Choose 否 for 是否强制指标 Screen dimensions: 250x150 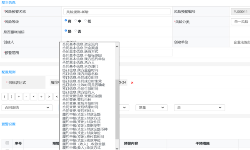click(75, 30)
